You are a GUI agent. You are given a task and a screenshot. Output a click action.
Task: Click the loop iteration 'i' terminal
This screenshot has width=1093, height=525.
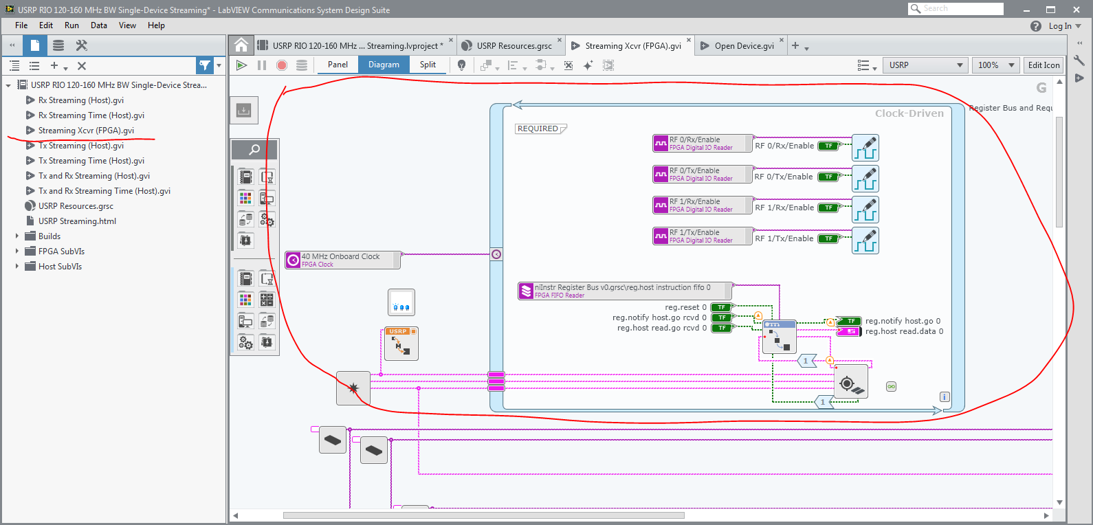(945, 396)
